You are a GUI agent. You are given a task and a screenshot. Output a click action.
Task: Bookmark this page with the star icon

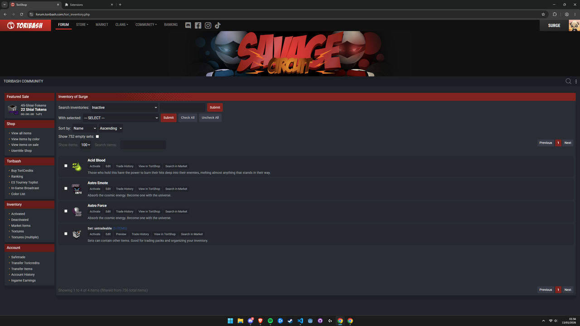pyautogui.click(x=543, y=14)
